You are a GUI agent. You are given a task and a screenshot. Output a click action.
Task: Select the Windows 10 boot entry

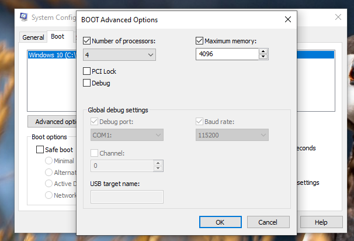(x=51, y=55)
